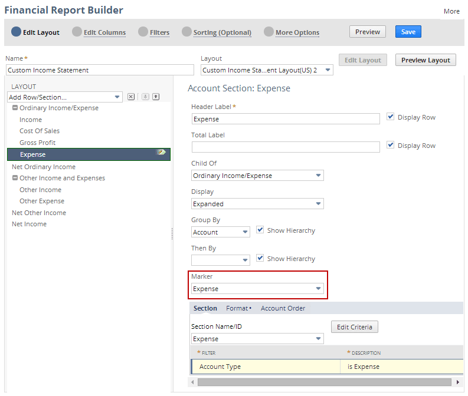This screenshot has height=396, width=468.
Task: Click the horizontal scrollbar thumb
Action: coord(325,382)
